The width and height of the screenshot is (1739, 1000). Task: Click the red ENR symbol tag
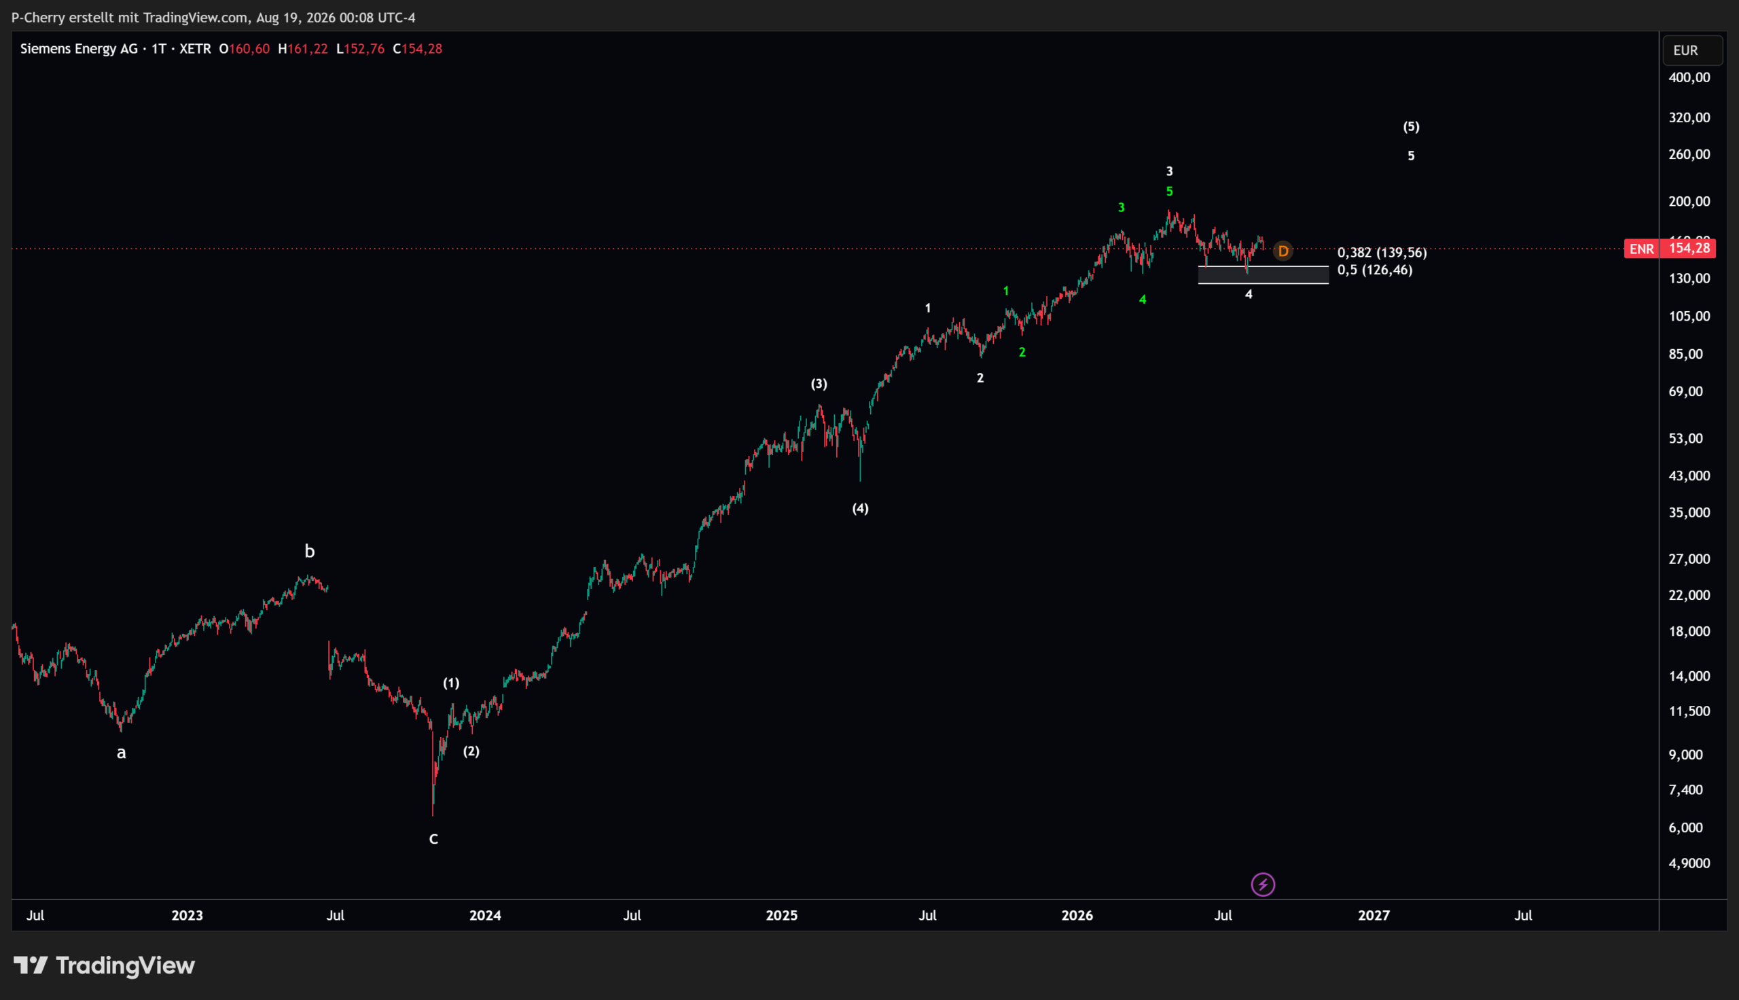1641,249
